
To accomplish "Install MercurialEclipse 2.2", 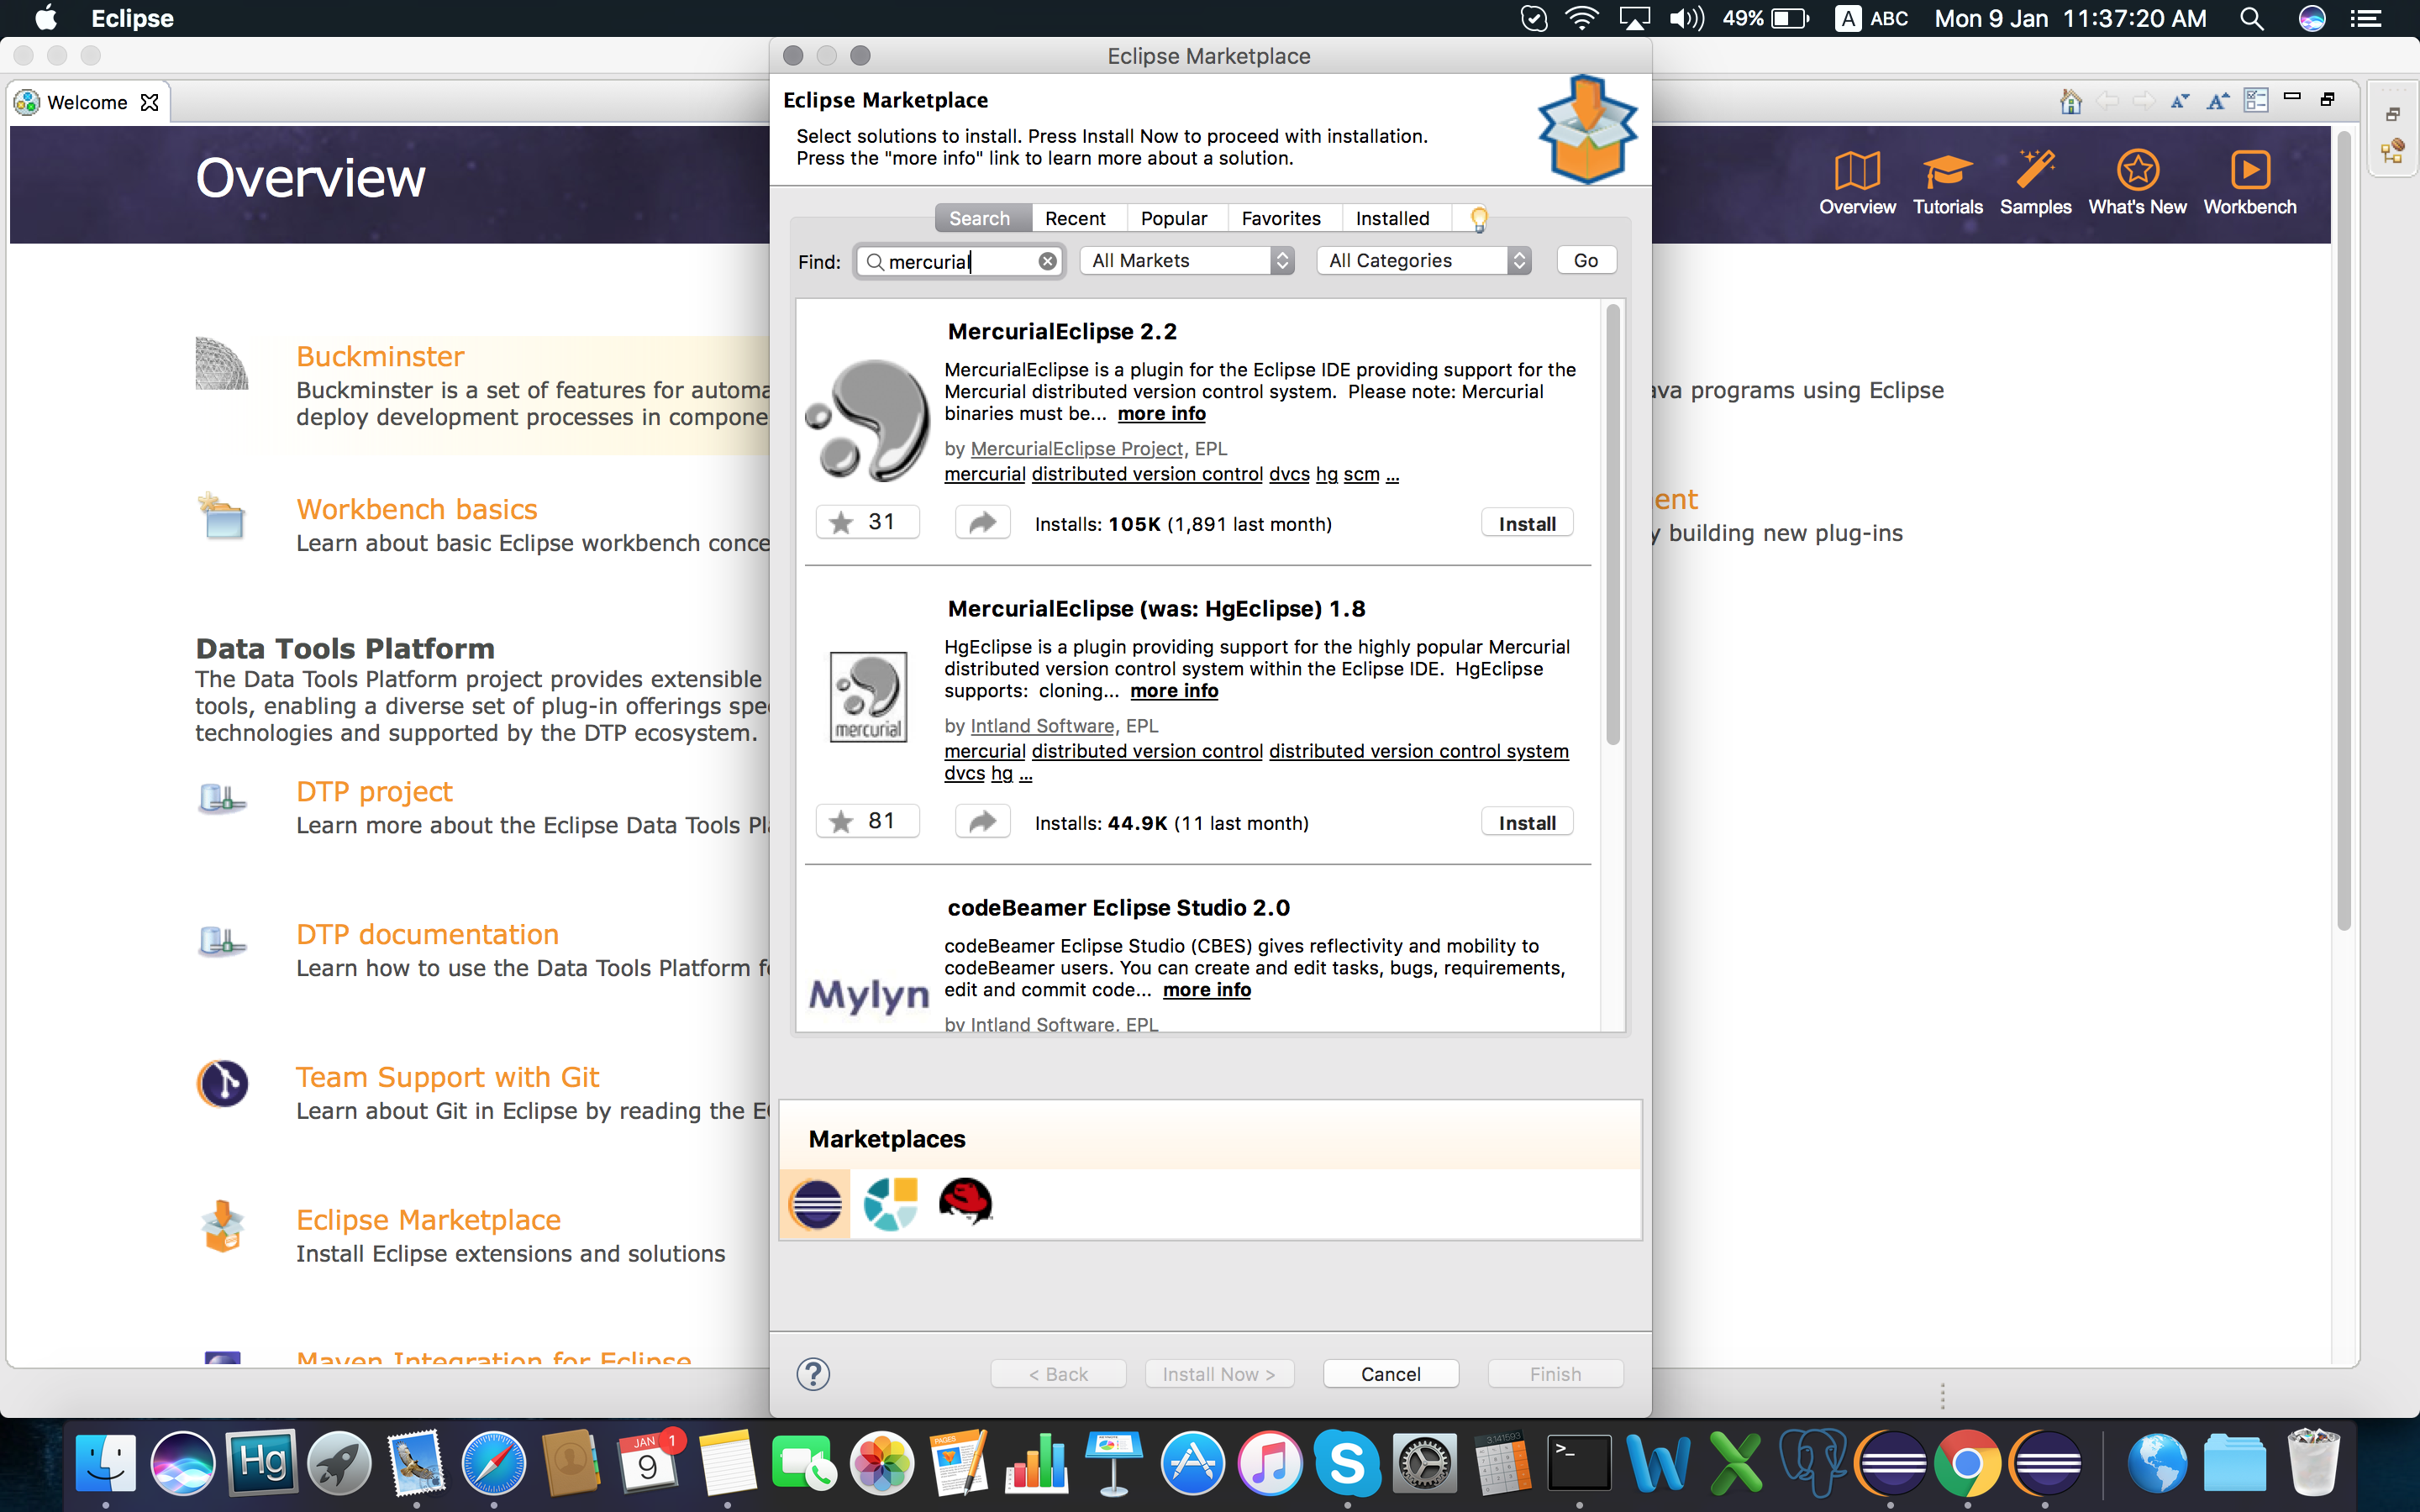I will pyautogui.click(x=1527, y=524).
